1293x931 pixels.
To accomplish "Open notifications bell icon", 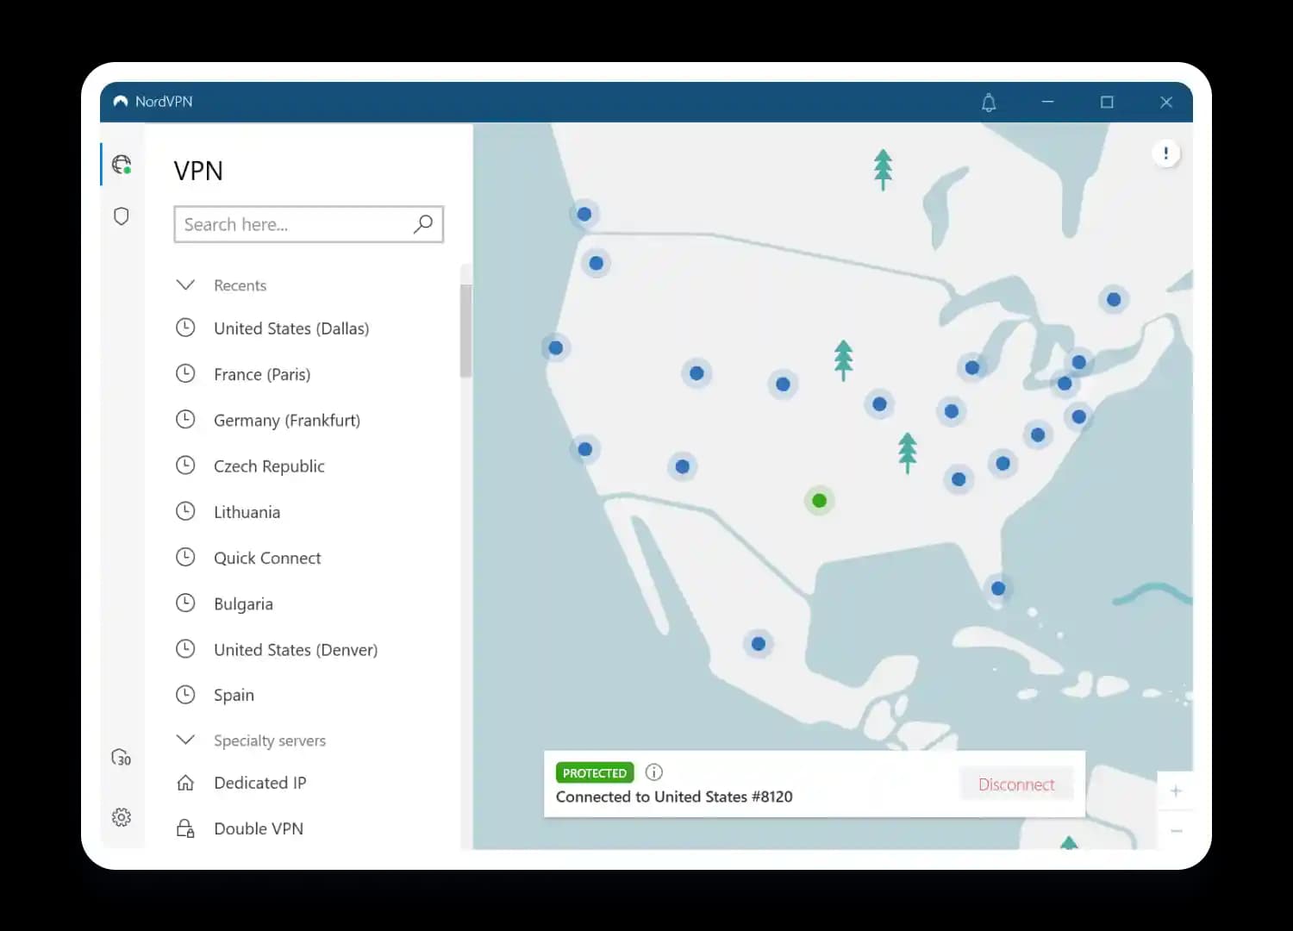I will [989, 103].
